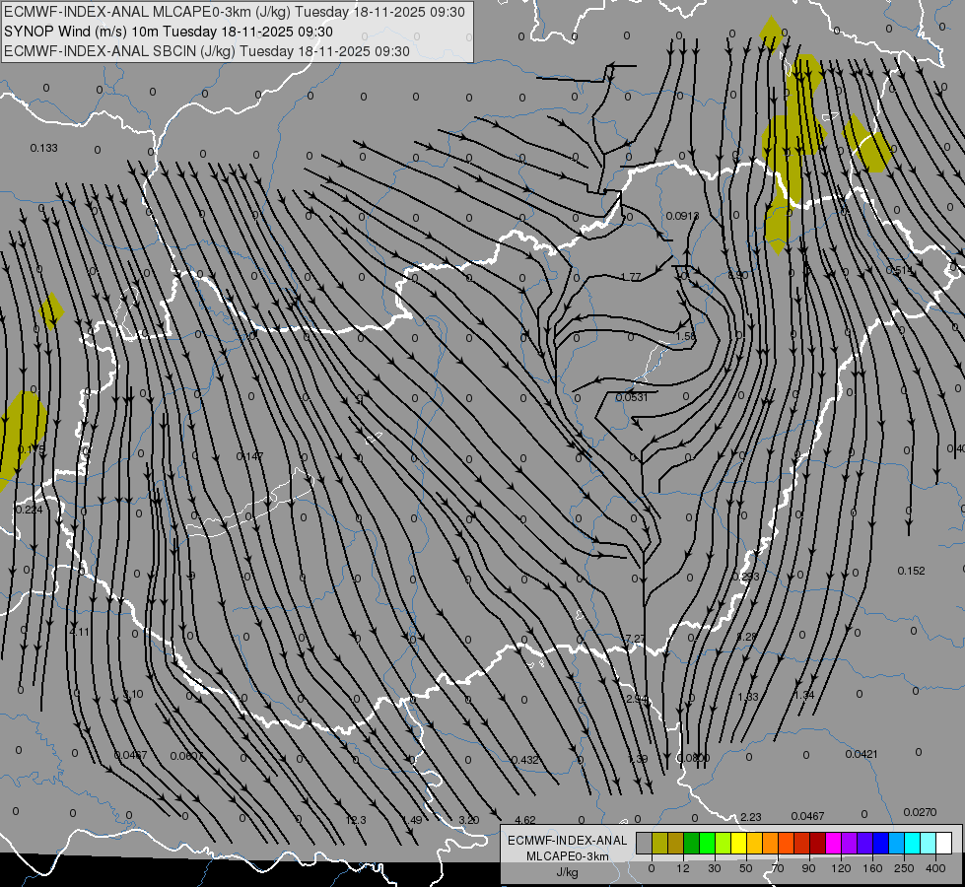965x887 pixels.
Task: Select the map value 1.49
Action: pos(412,820)
